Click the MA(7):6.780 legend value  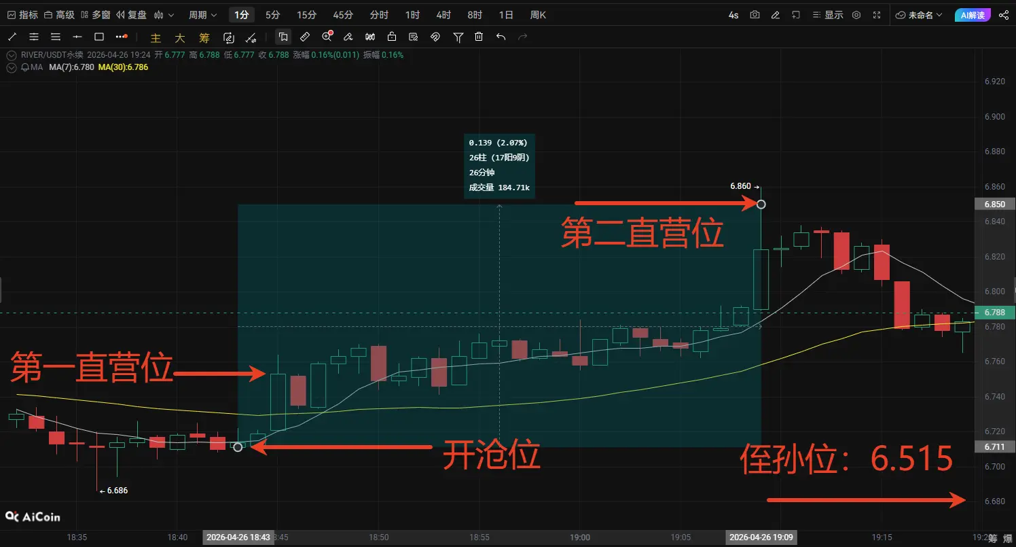point(71,67)
